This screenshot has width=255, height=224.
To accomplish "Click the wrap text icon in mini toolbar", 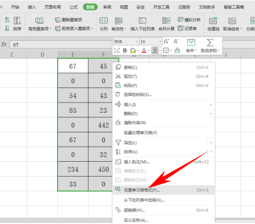I will (x=117, y=50).
